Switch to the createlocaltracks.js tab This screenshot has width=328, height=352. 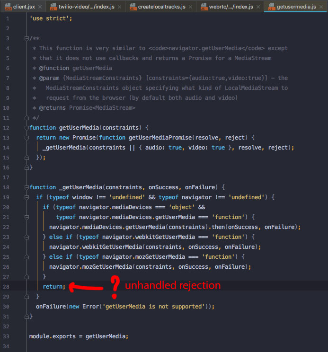(x=161, y=7)
